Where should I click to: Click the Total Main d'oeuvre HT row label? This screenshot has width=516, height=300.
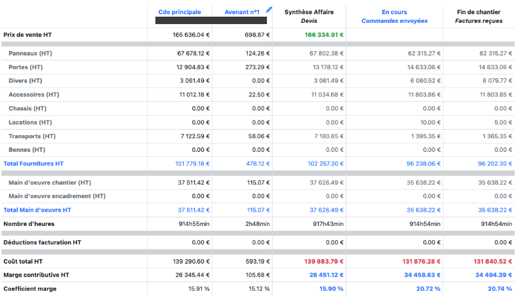click(x=37, y=210)
